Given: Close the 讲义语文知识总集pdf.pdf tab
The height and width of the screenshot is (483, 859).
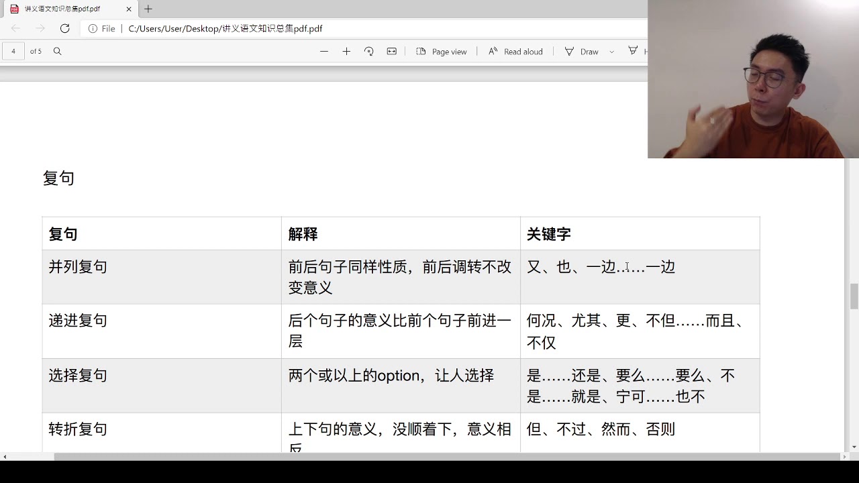Looking at the screenshot, I should [129, 9].
